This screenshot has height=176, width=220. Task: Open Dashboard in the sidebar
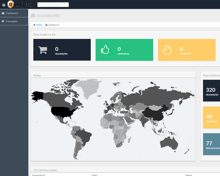tap(12, 13)
